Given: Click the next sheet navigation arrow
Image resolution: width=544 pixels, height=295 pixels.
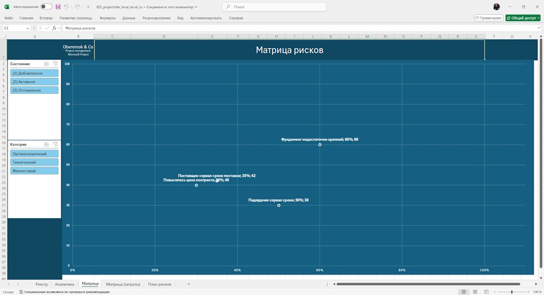Looking at the screenshot, I should (x=18, y=284).
